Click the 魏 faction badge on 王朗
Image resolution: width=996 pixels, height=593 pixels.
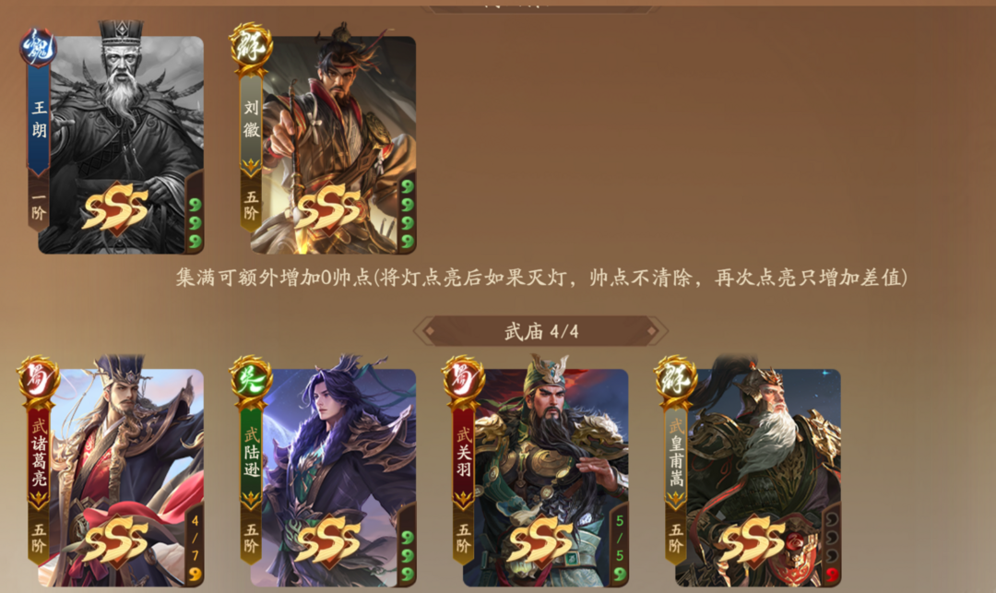38,48
